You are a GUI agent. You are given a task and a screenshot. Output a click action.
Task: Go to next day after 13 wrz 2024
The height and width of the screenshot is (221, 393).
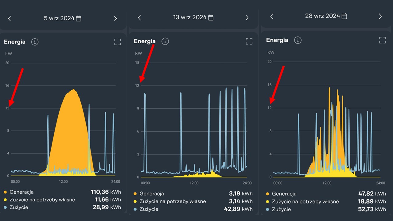(247, 17)
